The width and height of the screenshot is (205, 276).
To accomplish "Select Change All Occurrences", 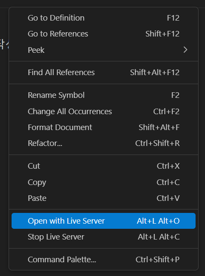I will tap(103, 112).
